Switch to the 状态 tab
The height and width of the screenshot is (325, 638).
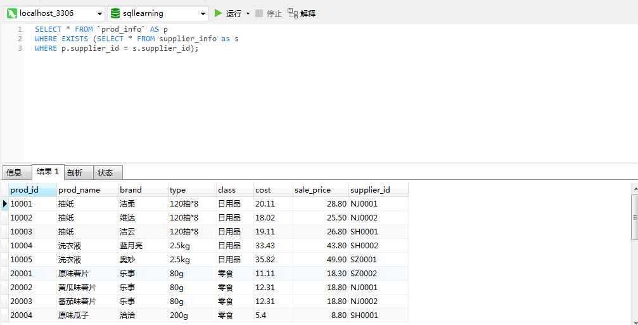click(x=108, y=172)
